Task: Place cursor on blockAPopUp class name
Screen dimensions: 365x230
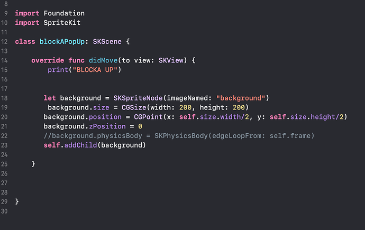Action: point(62,42)
